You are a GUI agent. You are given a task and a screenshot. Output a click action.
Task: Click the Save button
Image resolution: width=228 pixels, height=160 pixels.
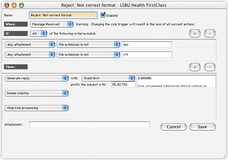pos(202,127)
